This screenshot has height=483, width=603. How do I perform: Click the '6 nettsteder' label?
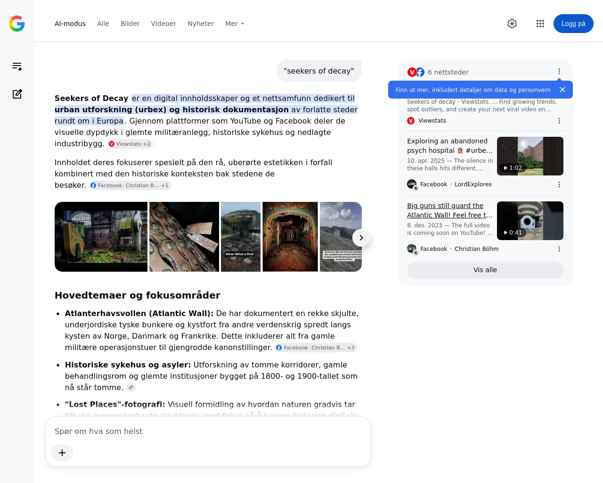click(x=448, y=72)
